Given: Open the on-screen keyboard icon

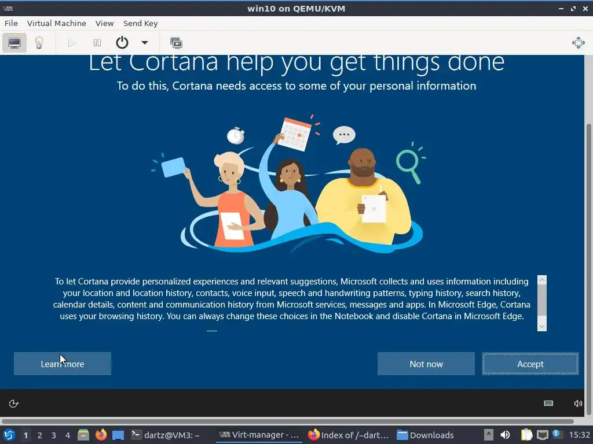Looking at the screenshot, I should click(x=548, y=404).
